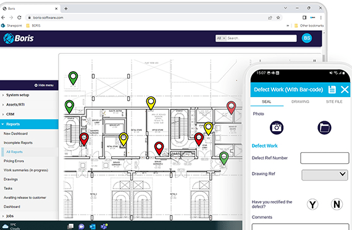
Task: Open the BORIS bookmarks folder
Action: [x=33, y=25]
